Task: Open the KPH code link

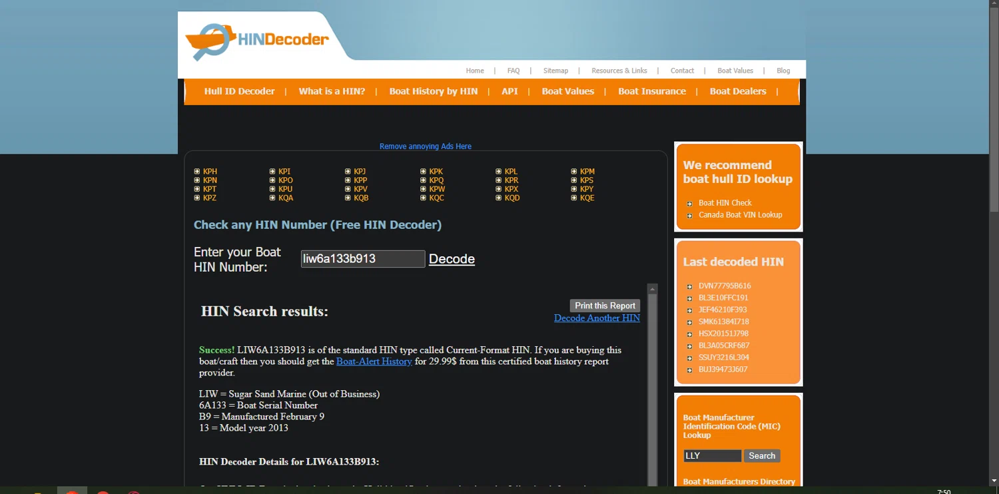Action: 210,172
